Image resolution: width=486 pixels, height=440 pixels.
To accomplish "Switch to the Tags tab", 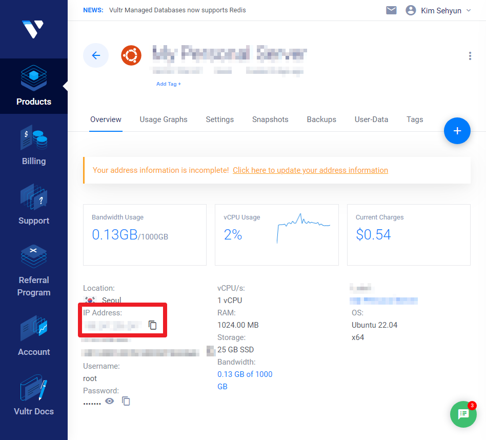I will click(415, 119).
